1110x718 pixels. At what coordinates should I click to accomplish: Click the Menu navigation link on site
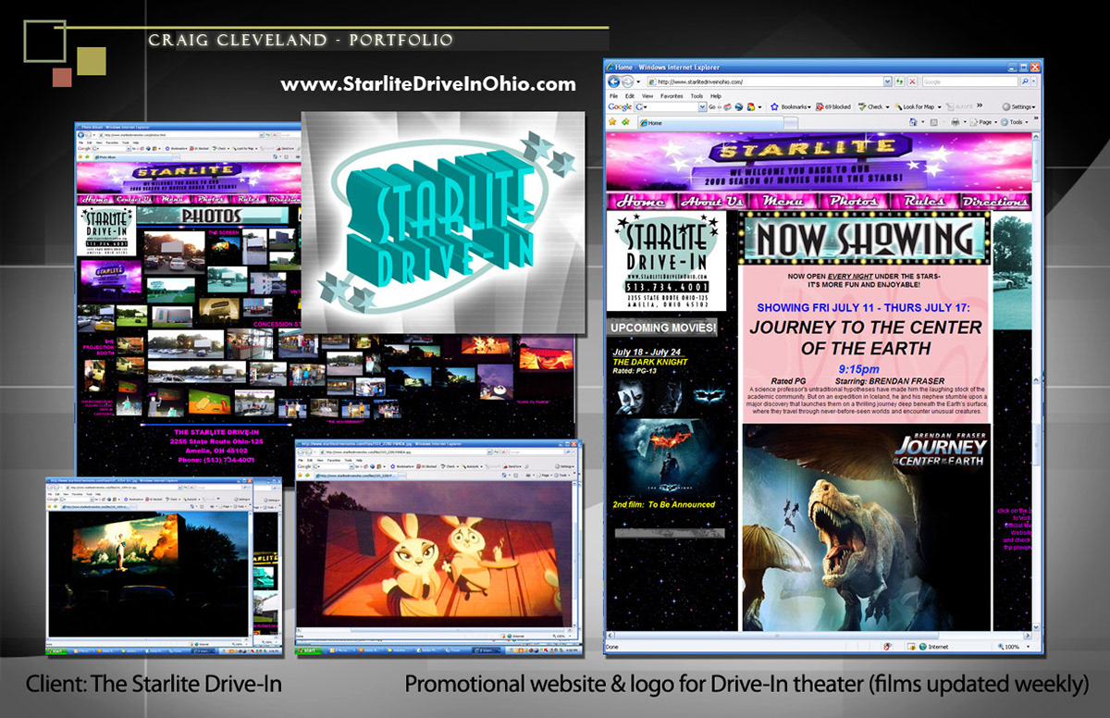click(783, 201)
